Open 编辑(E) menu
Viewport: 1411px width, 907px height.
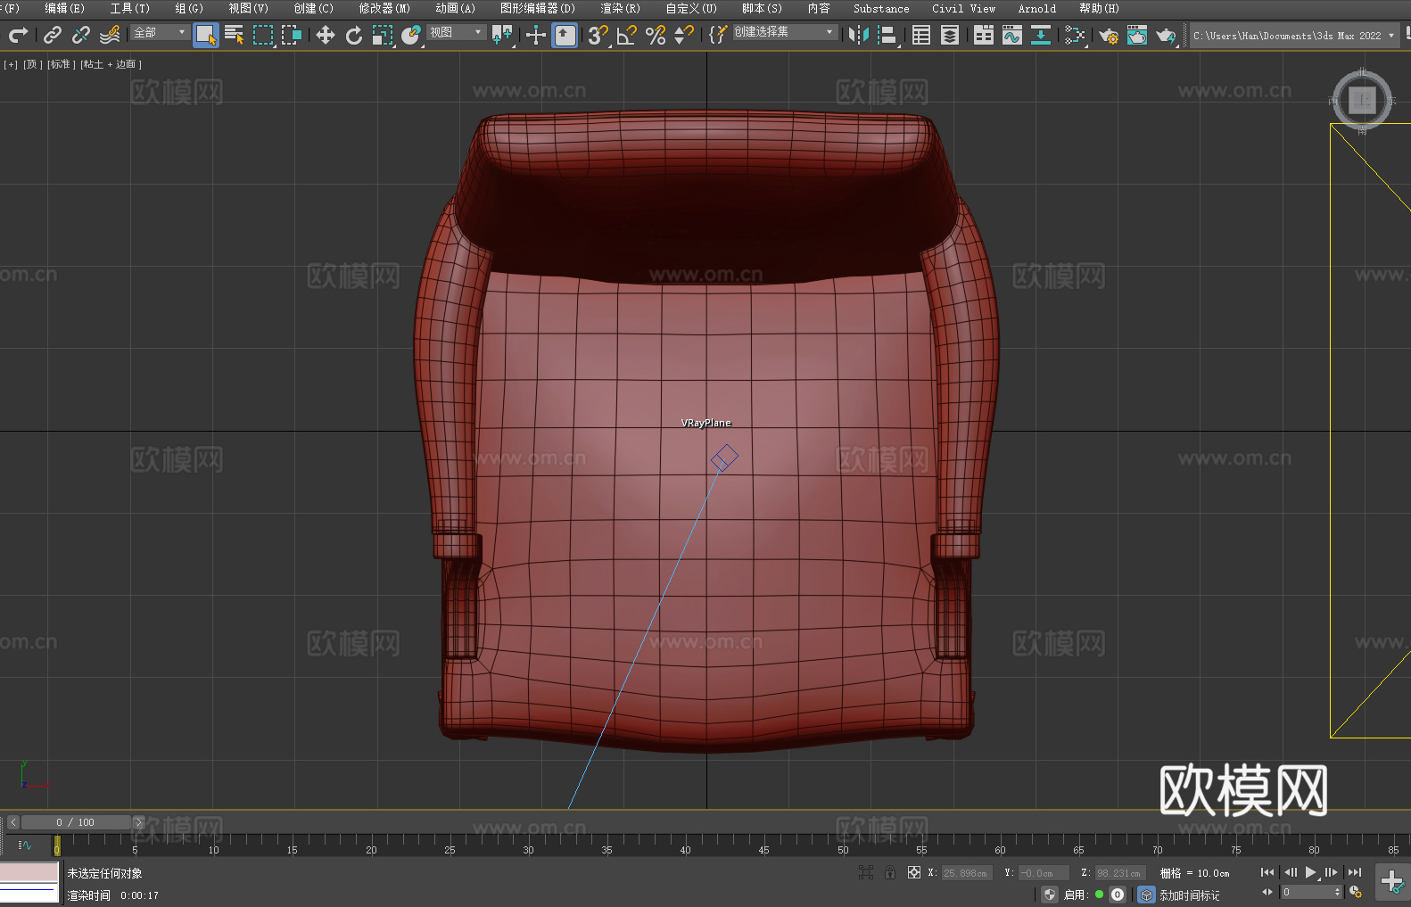point(64,8)
